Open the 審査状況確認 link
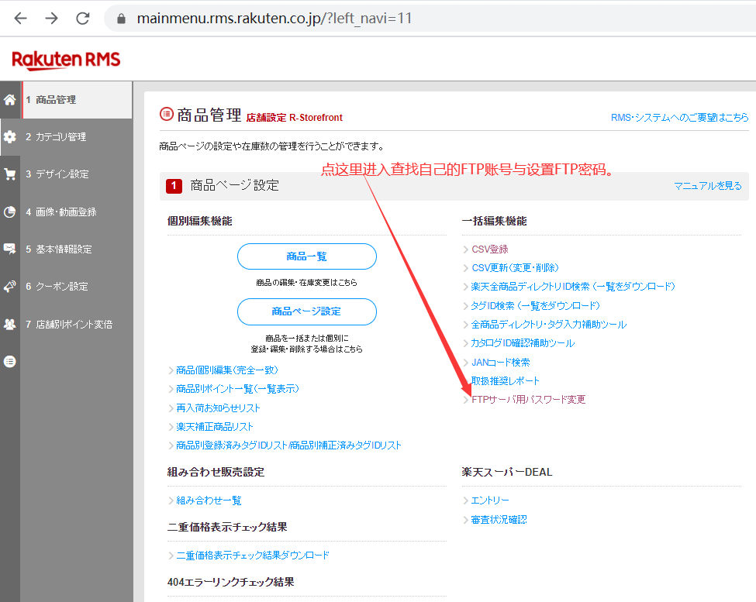 tap(499, 520)
